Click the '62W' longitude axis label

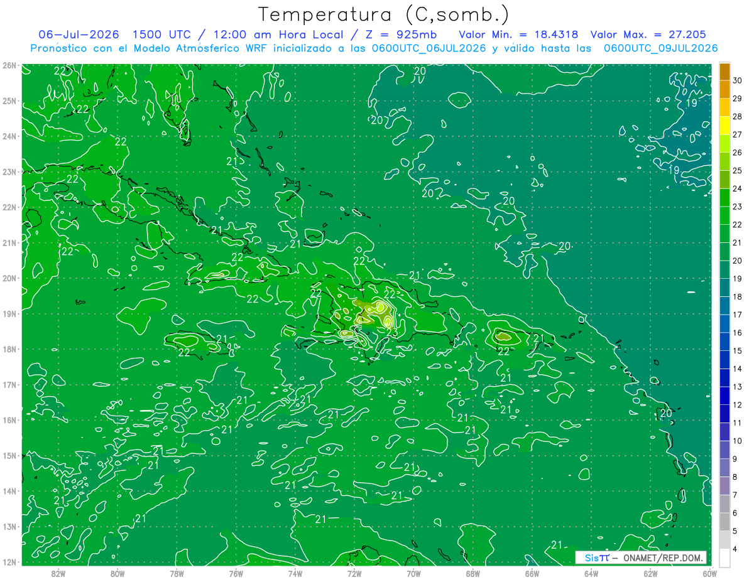pyautogui.click(x=650, y=573)
